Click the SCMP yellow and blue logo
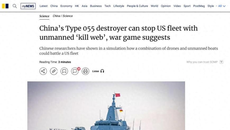The image size is (230, 130). click(5, 6)
